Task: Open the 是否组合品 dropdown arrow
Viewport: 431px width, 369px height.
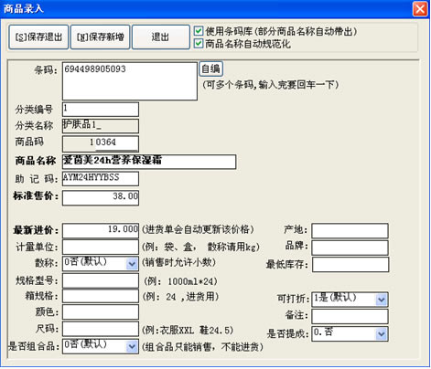Action: coord(132,347)
